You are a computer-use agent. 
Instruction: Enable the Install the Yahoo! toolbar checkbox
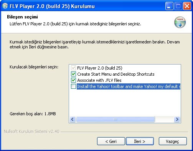73,86
